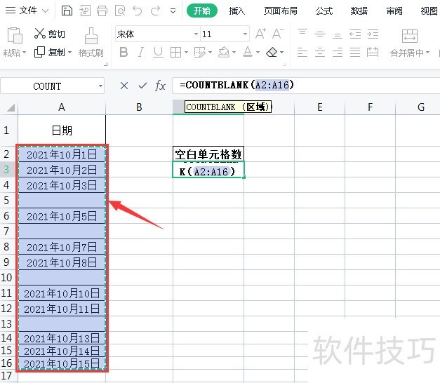Confirm formula with checkmark button

pos(142,86)
